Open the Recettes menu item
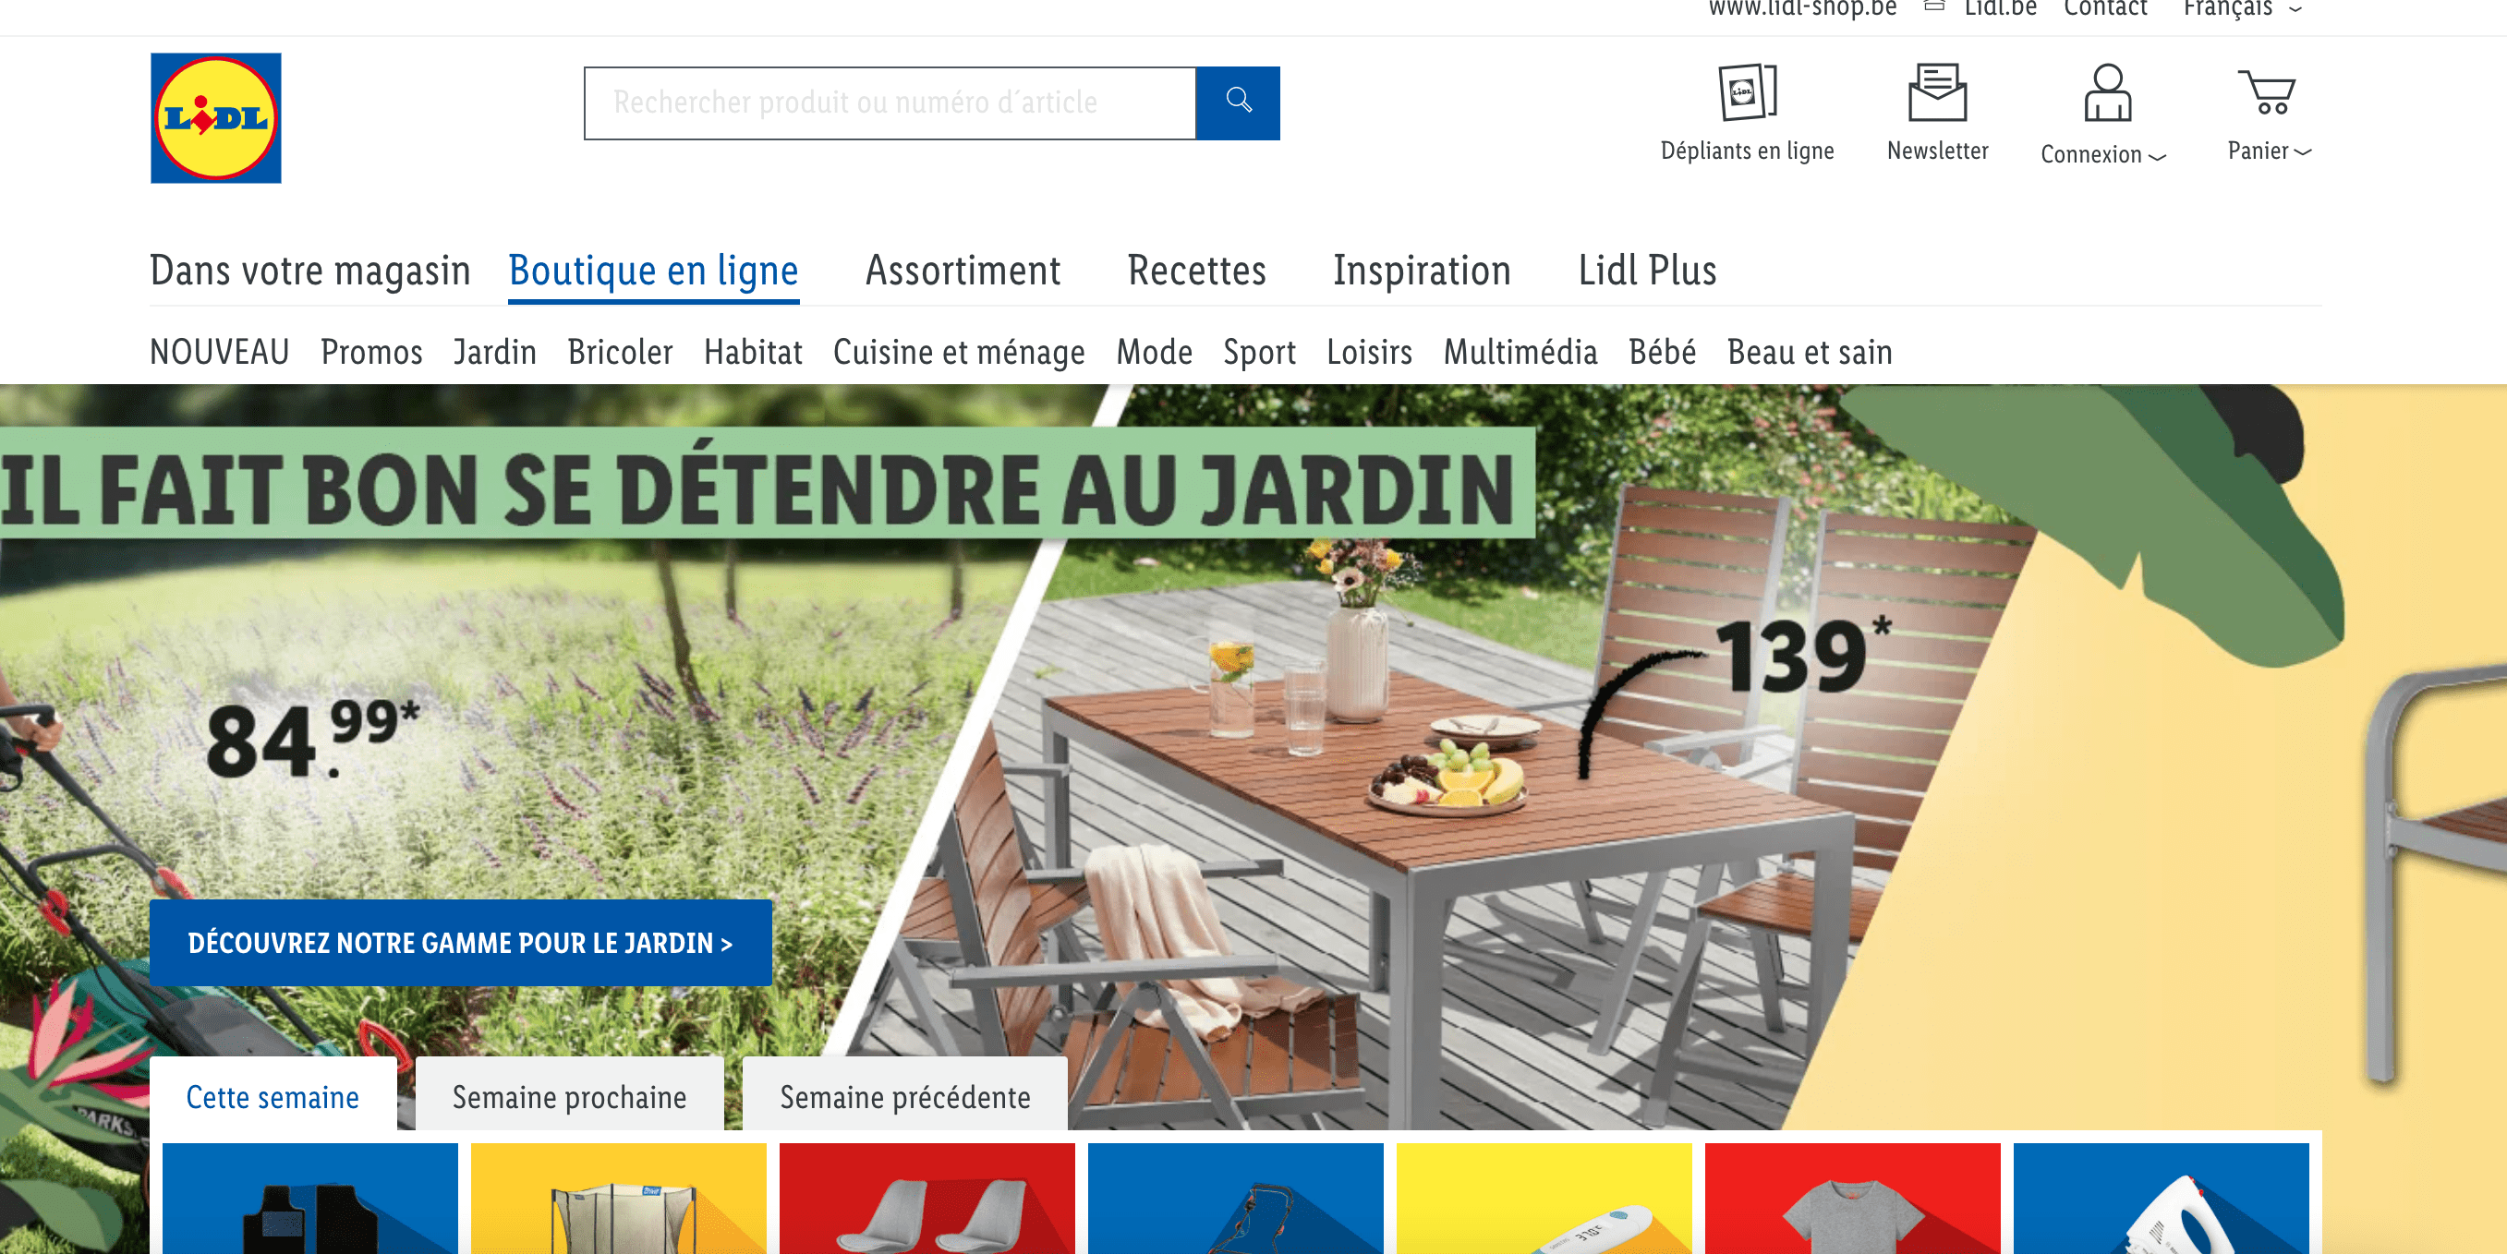The height and width of the screenshot is (1254, 2507). pos(1196,271)
